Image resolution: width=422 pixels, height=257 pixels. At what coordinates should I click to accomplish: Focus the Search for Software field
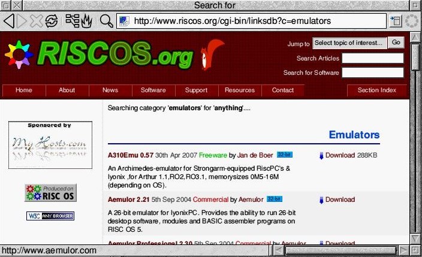click(x=373, y=72)
